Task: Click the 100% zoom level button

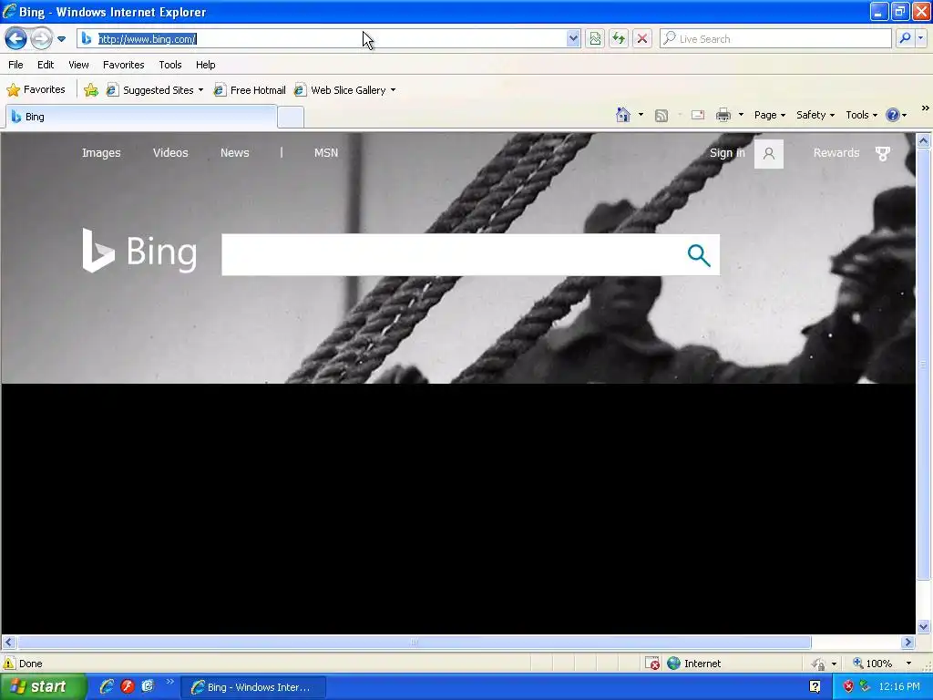Action: (x=872, y=664)
